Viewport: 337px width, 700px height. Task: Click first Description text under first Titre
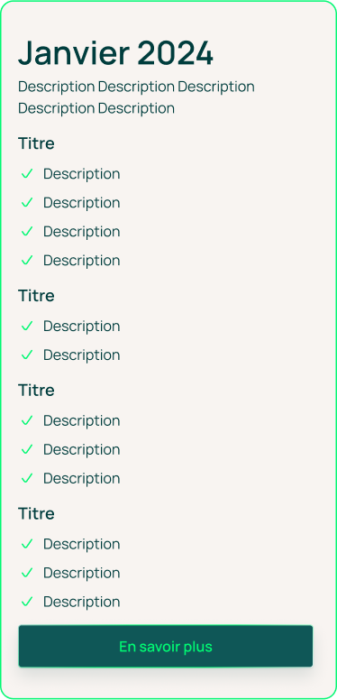(x=82, y=174)
